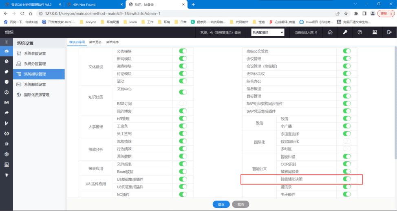Viewport: 397px width, 211px height.
Task: Open the seeyon bookmark folder
Action: click(x=88, y=22)
